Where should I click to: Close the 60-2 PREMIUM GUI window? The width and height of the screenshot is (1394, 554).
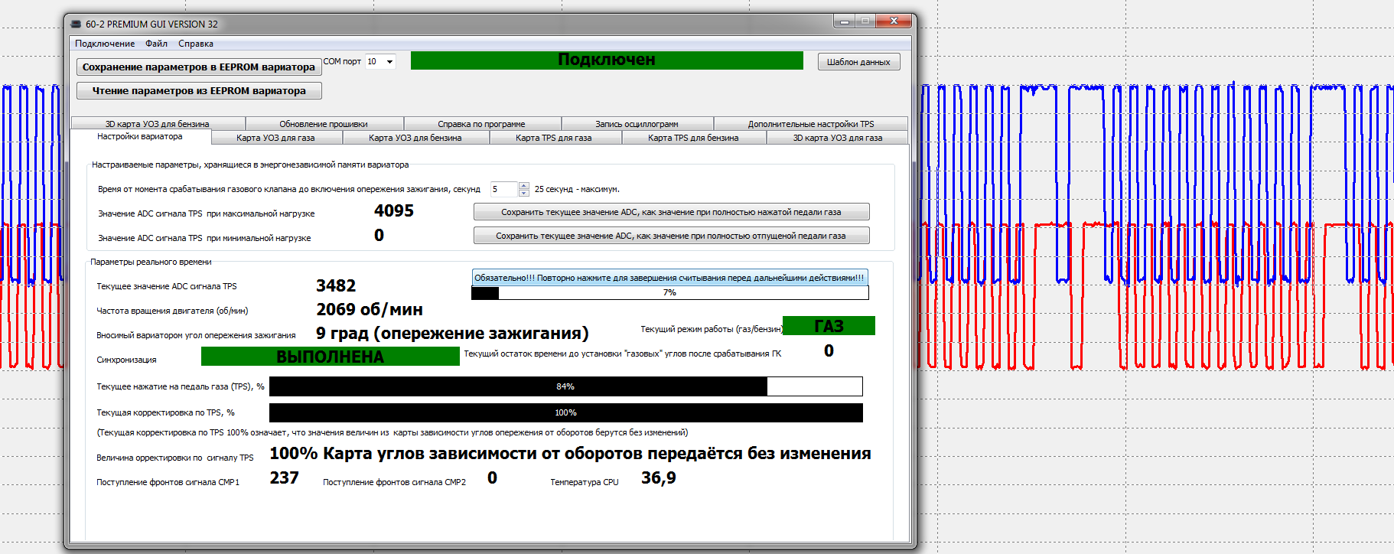(x=894, y=21)
